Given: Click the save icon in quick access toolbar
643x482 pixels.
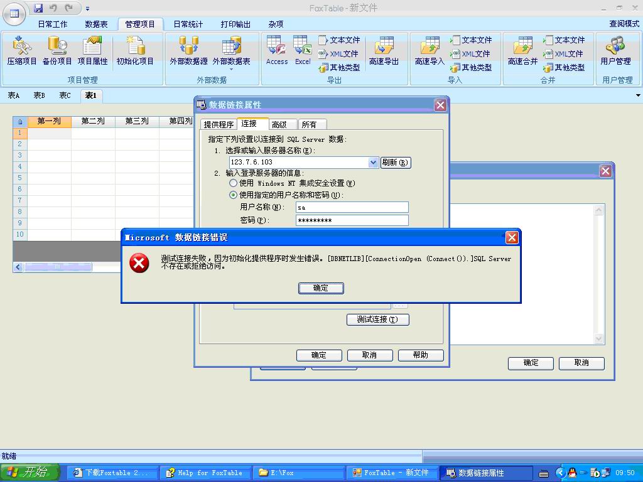Looking at the screenshot, I should [38, 8].
